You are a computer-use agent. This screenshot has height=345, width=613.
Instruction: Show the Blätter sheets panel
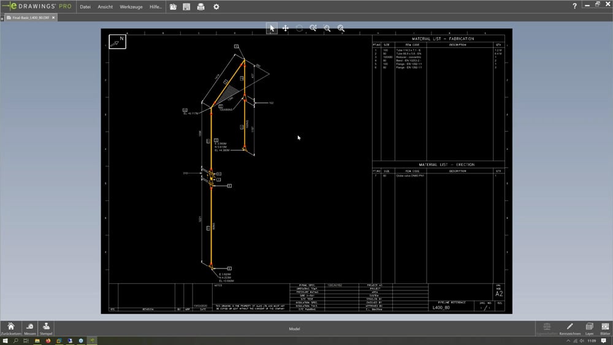point(604,328)
